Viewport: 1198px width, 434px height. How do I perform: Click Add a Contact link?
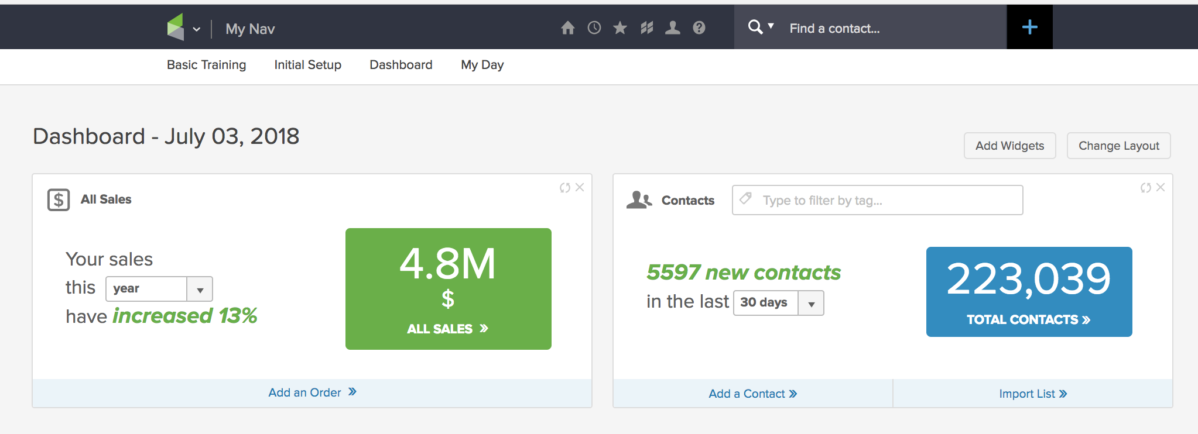[x=753, y=394]
